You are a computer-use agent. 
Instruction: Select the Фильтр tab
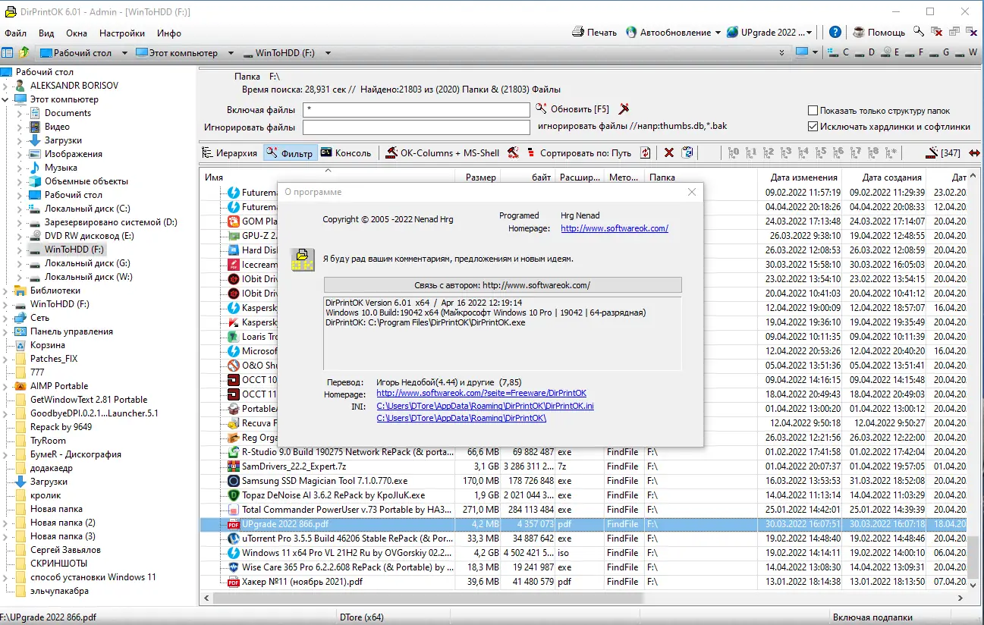[290, 152]
